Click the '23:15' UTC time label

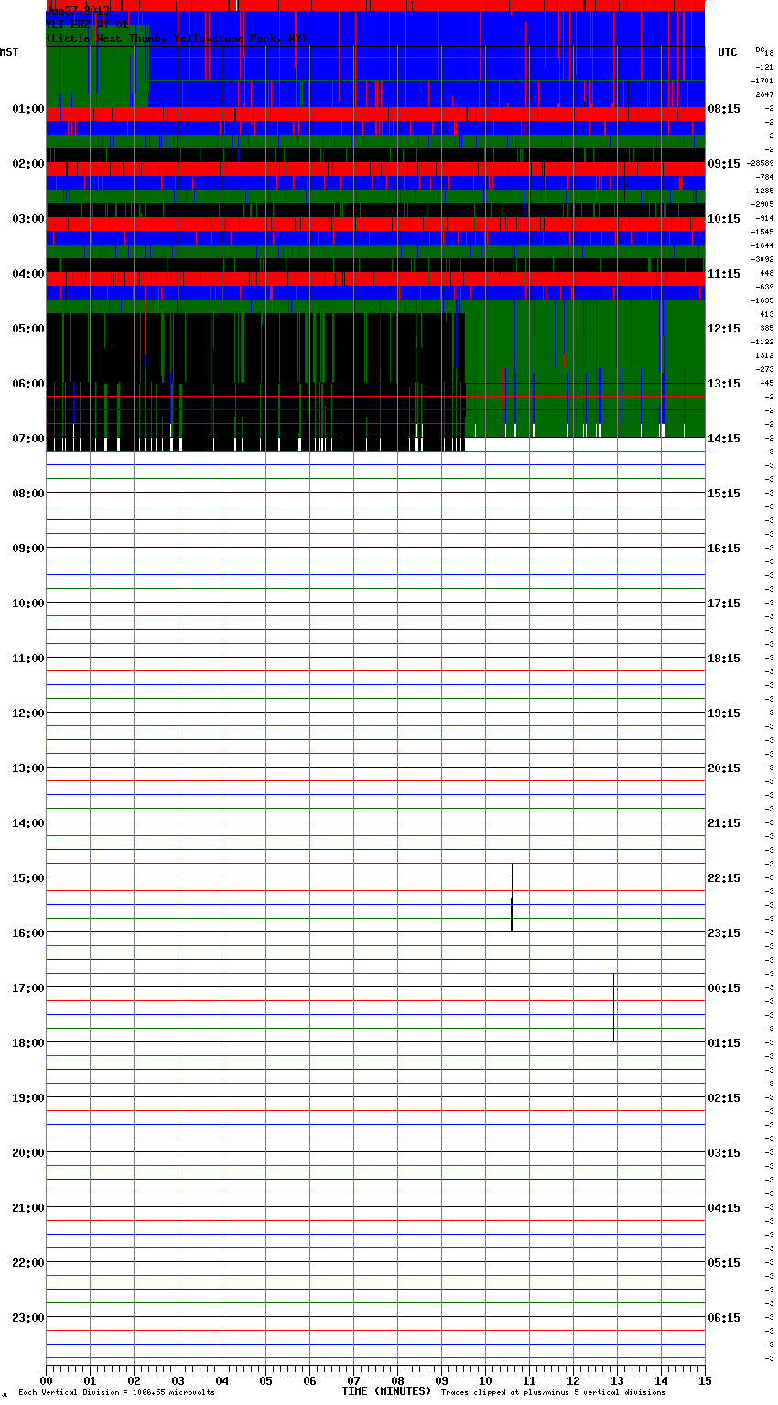click(x=724, y=933)
